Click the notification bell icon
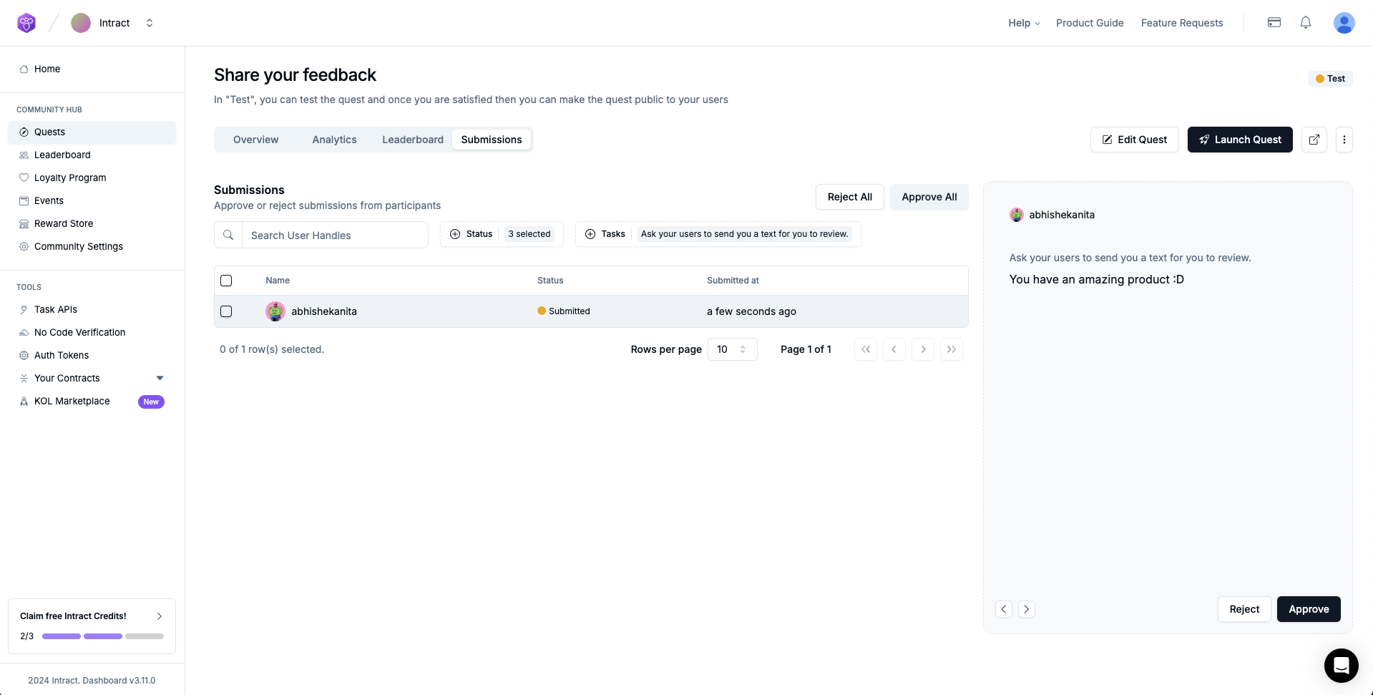 1305,23
